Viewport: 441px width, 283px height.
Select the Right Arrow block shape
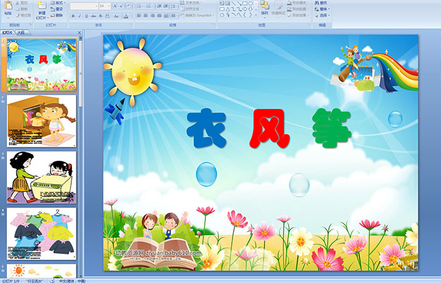click(x=244, y=9)
